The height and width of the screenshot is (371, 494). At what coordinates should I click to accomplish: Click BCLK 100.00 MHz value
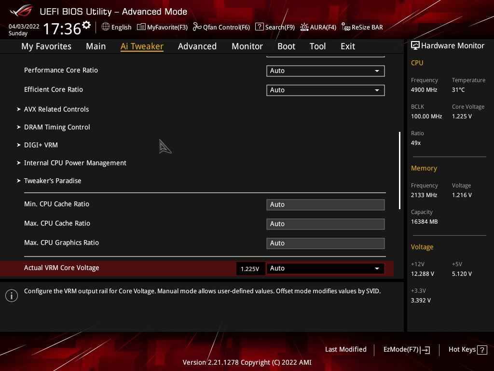(x=426, y=116)
